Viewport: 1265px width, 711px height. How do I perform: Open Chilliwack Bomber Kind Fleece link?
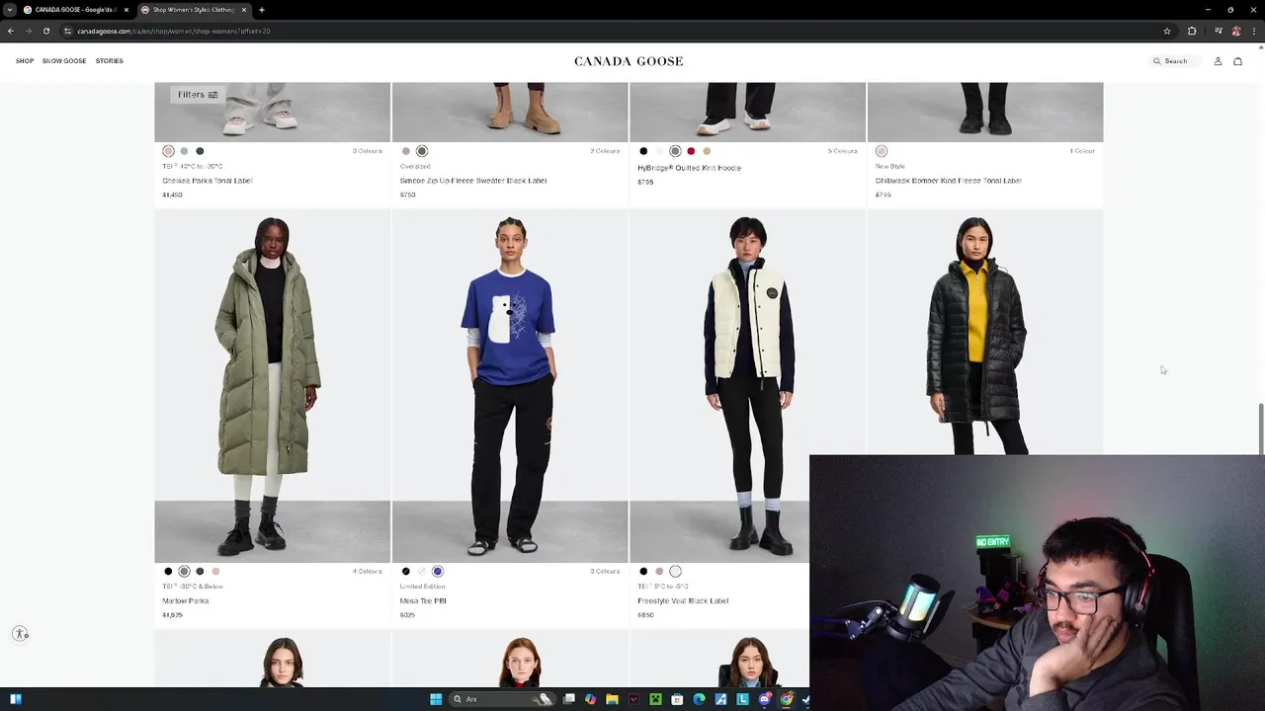pyautogui.click(x=949, y=181)
